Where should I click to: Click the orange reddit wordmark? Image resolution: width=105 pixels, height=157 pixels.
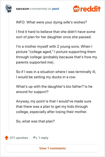[90, 9]
